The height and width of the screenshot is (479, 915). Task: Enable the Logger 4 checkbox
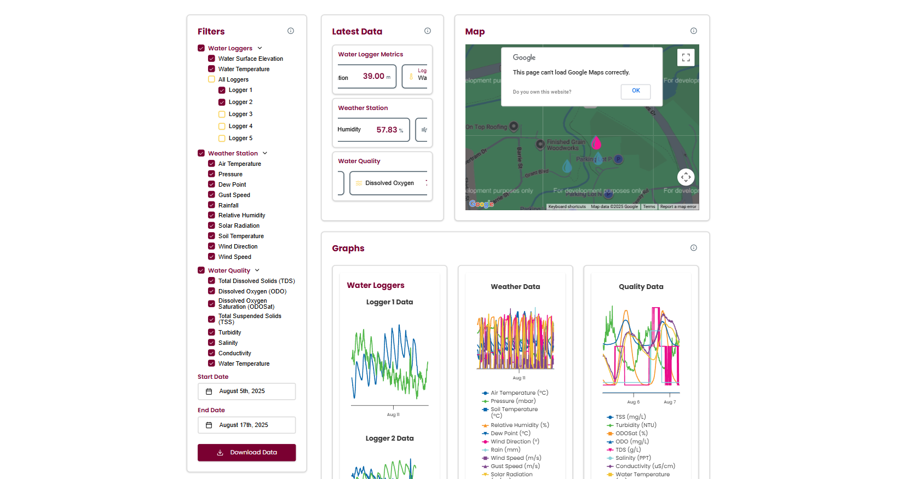tap(222, 126)
